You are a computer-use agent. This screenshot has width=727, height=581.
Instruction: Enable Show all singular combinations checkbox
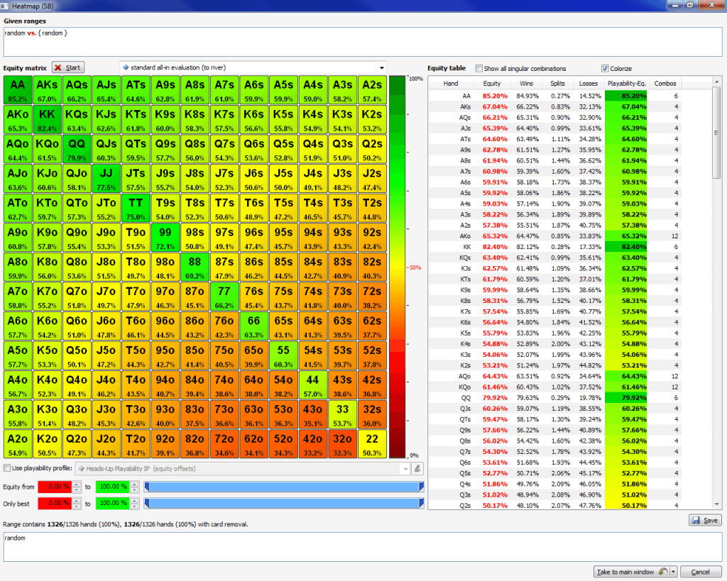(479, 69)
